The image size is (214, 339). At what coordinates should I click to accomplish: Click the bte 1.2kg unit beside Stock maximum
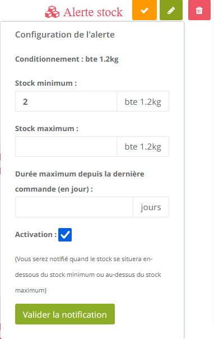[143, 147]
